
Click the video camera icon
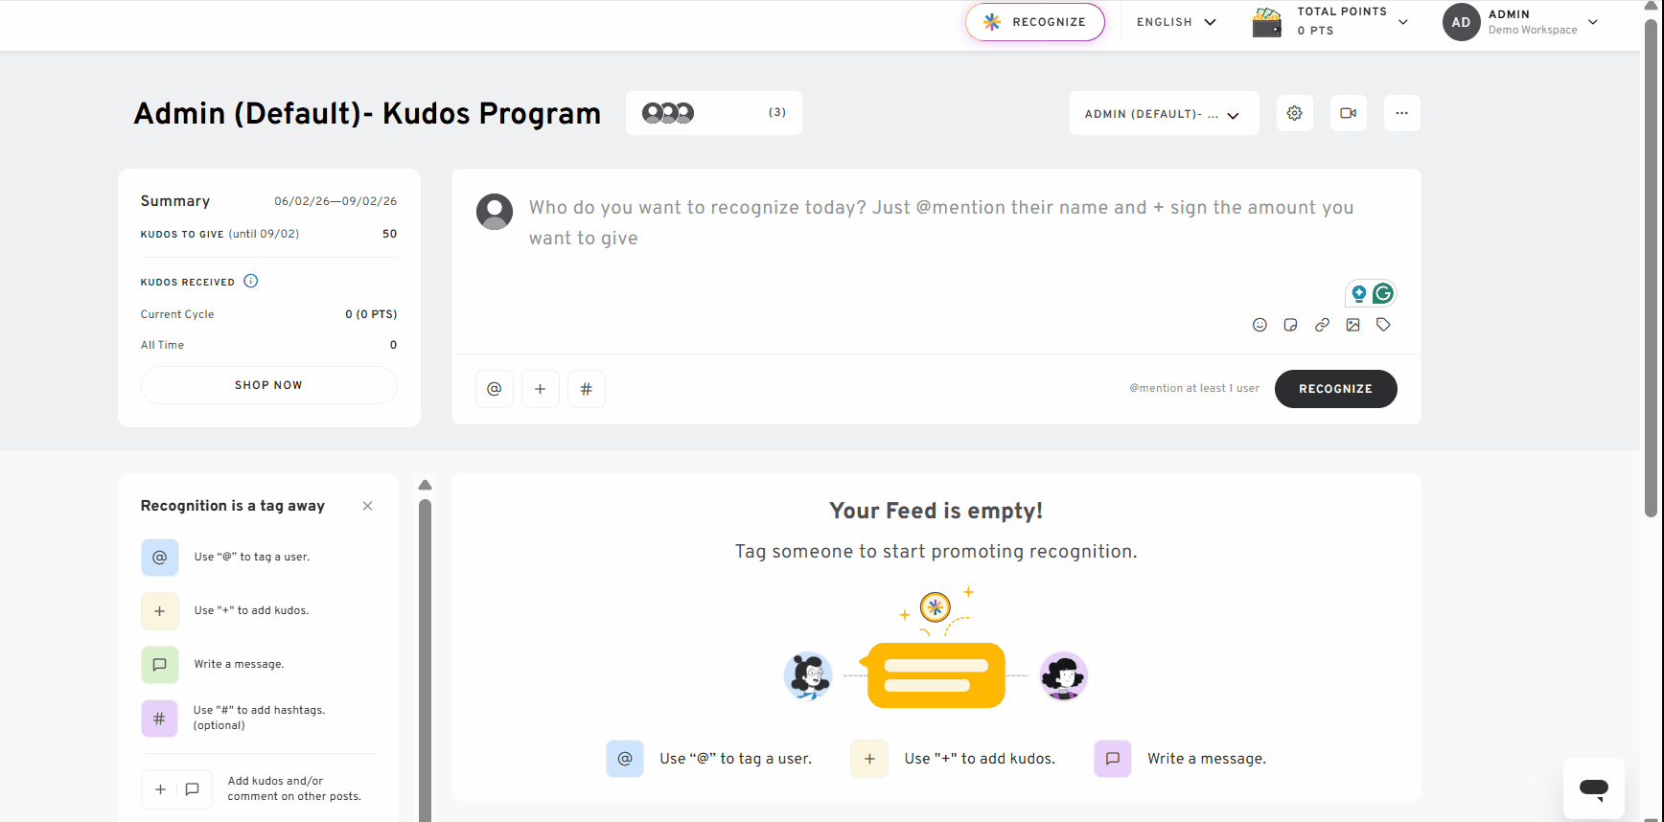pyautogui.click(x=1348, y=113)
